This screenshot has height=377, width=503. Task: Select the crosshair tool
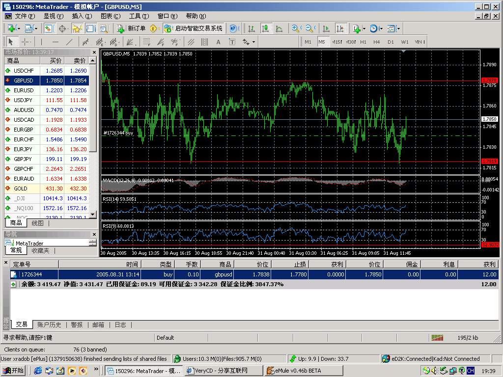26,42
